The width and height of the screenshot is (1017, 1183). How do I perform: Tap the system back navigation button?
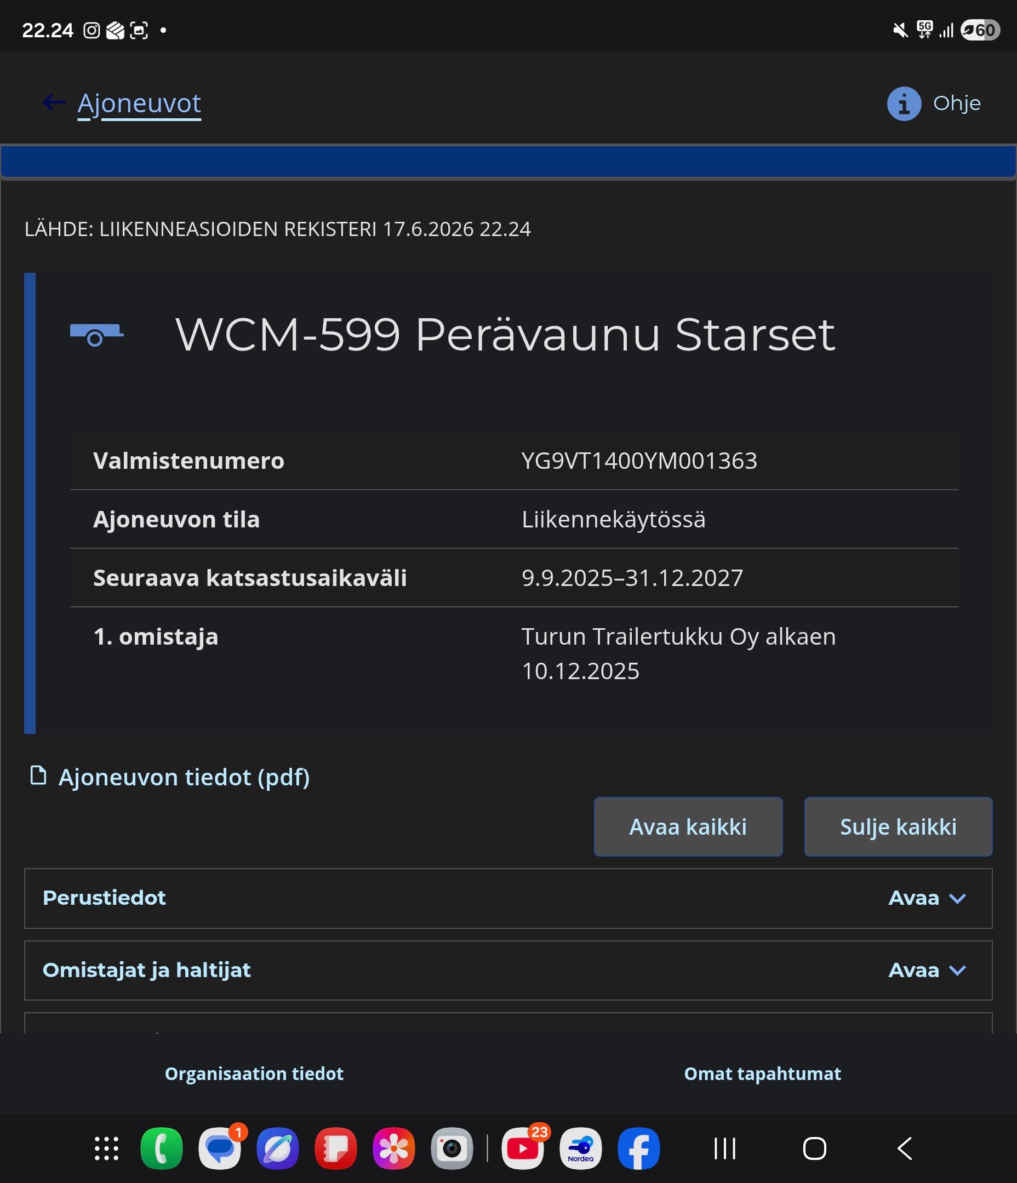pyautogui.click(x=905, y=1148)
